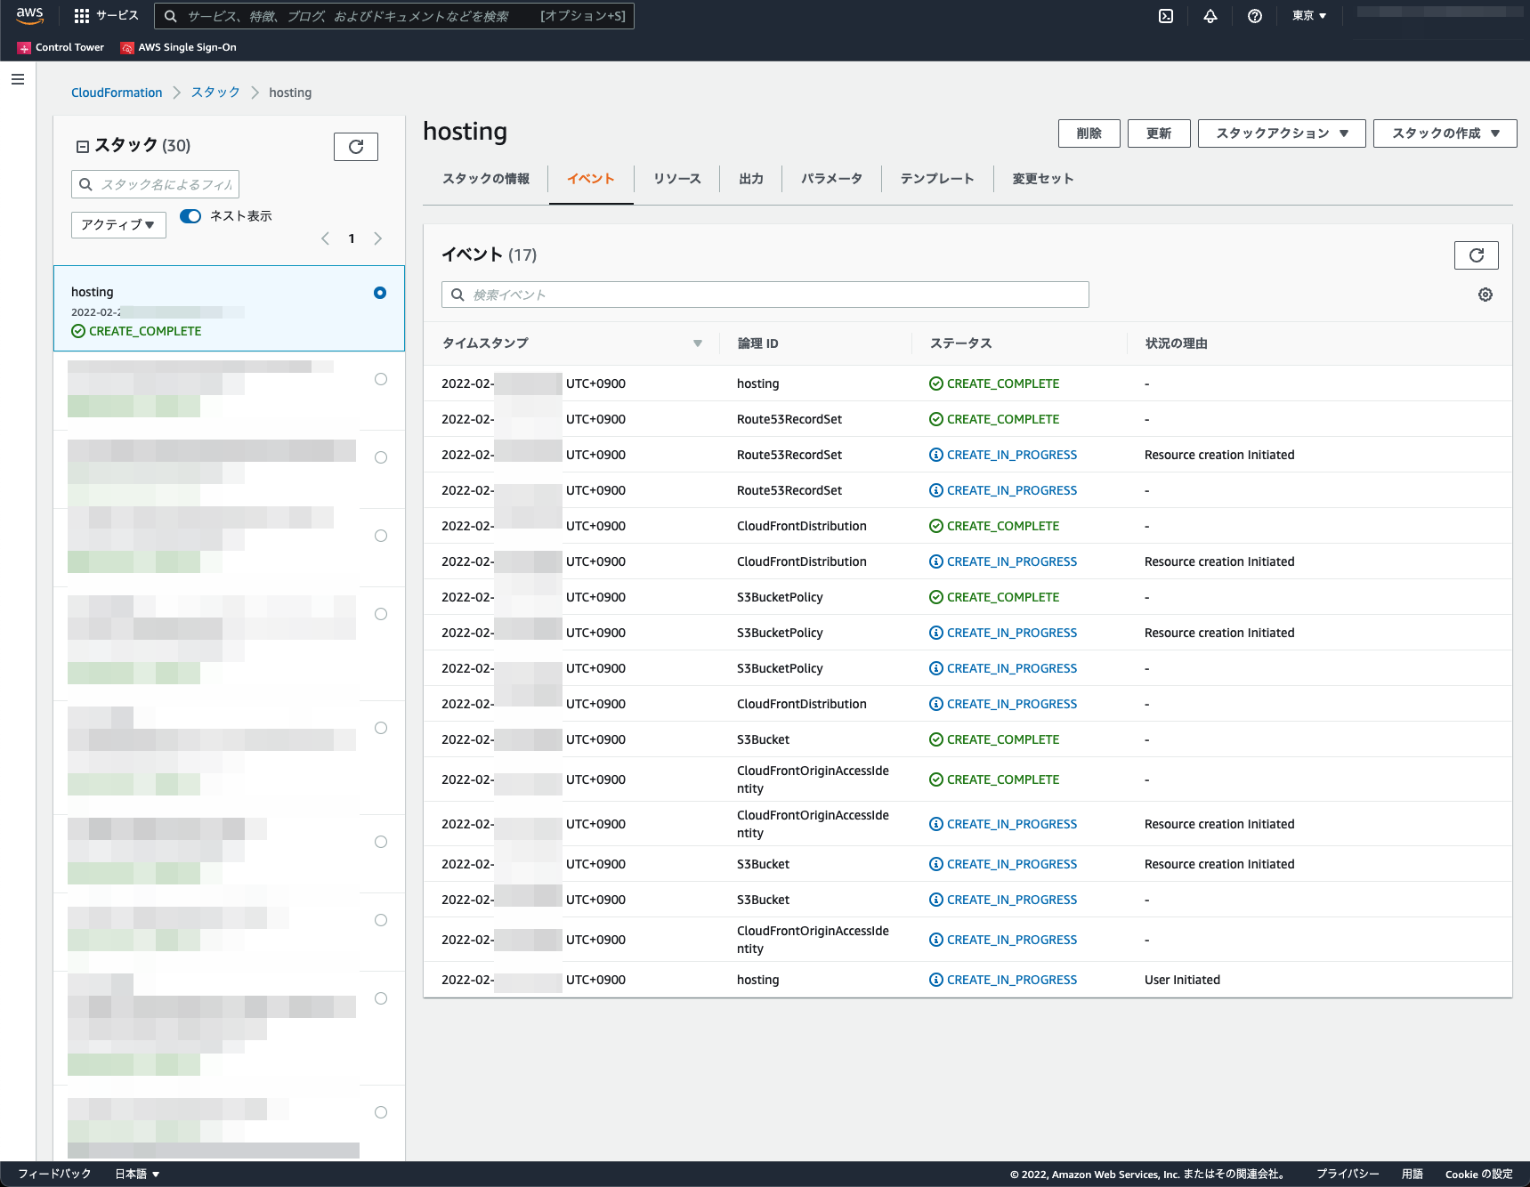Image resolution: width=1530 pixels, height=1187 pixels.
Task: Open 用語 footer link
Action: click(1413, 1174)
